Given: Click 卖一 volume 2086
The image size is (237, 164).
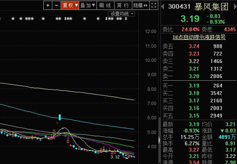Looking at the screenshot, I should [216, 76].
